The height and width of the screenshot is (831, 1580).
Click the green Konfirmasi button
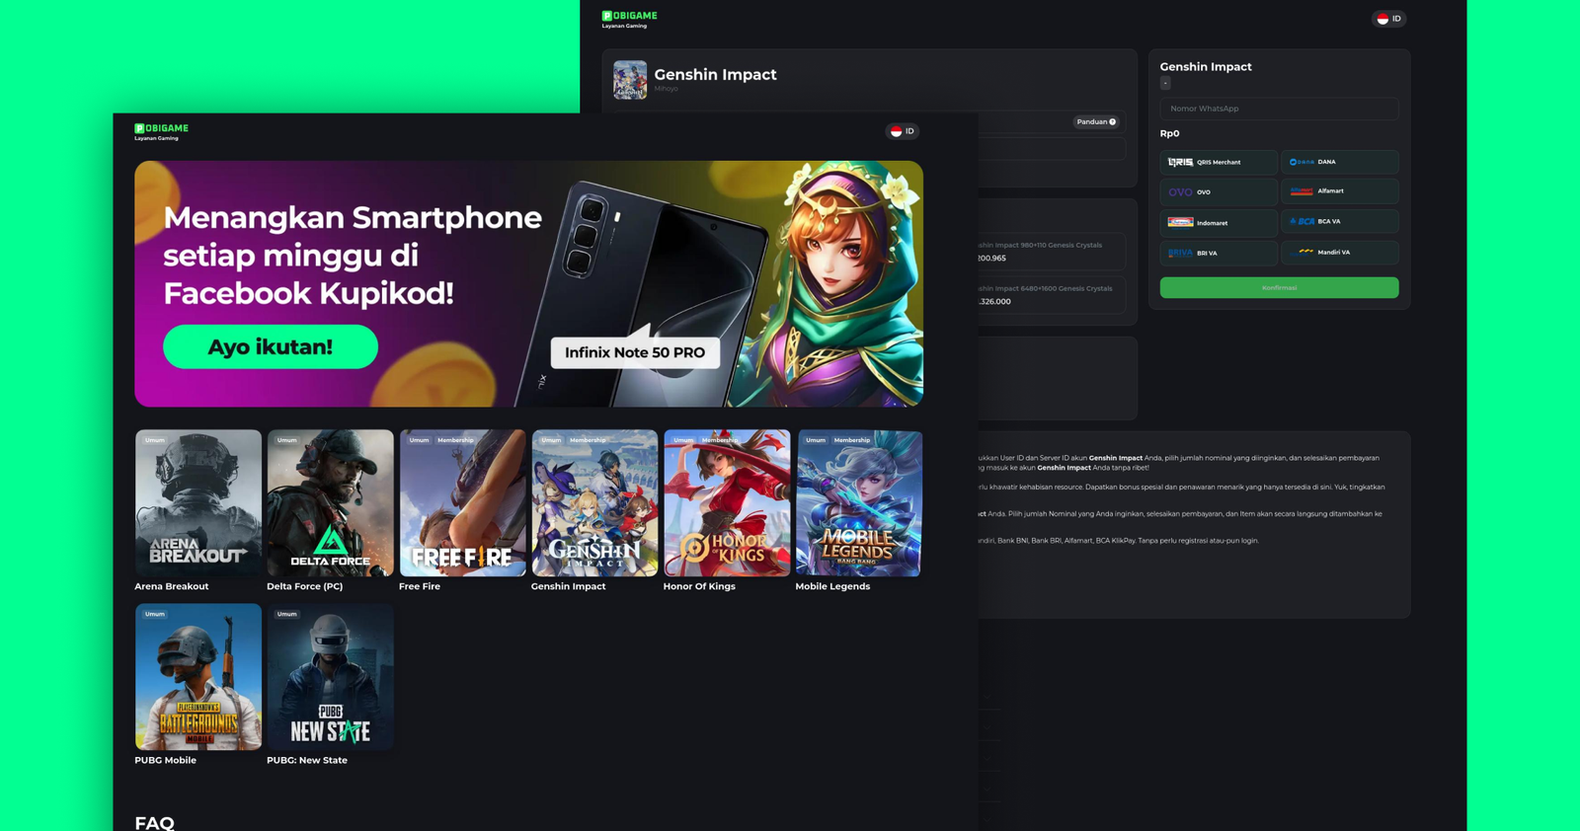[x=1279, y=288]
